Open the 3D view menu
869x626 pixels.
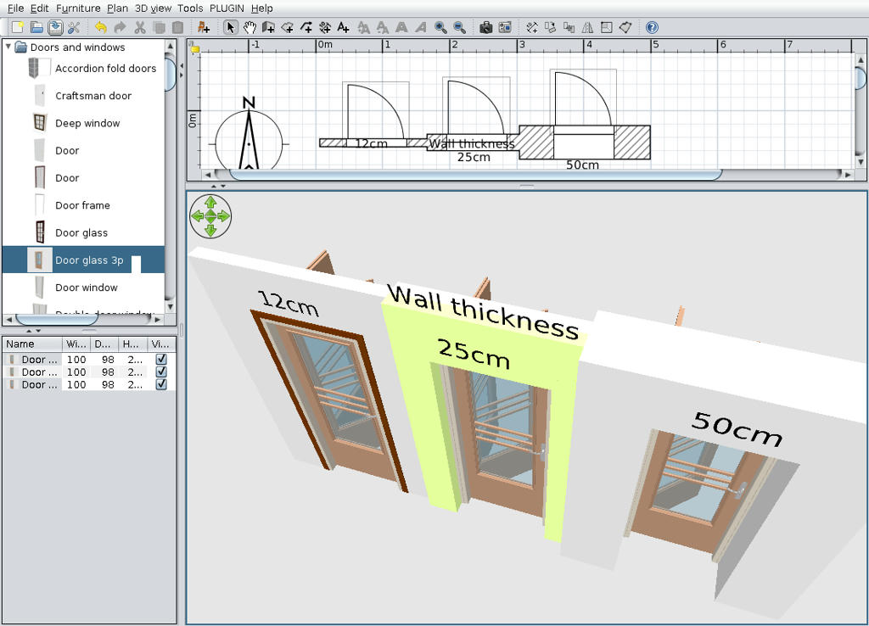click(x=153, y=8)
